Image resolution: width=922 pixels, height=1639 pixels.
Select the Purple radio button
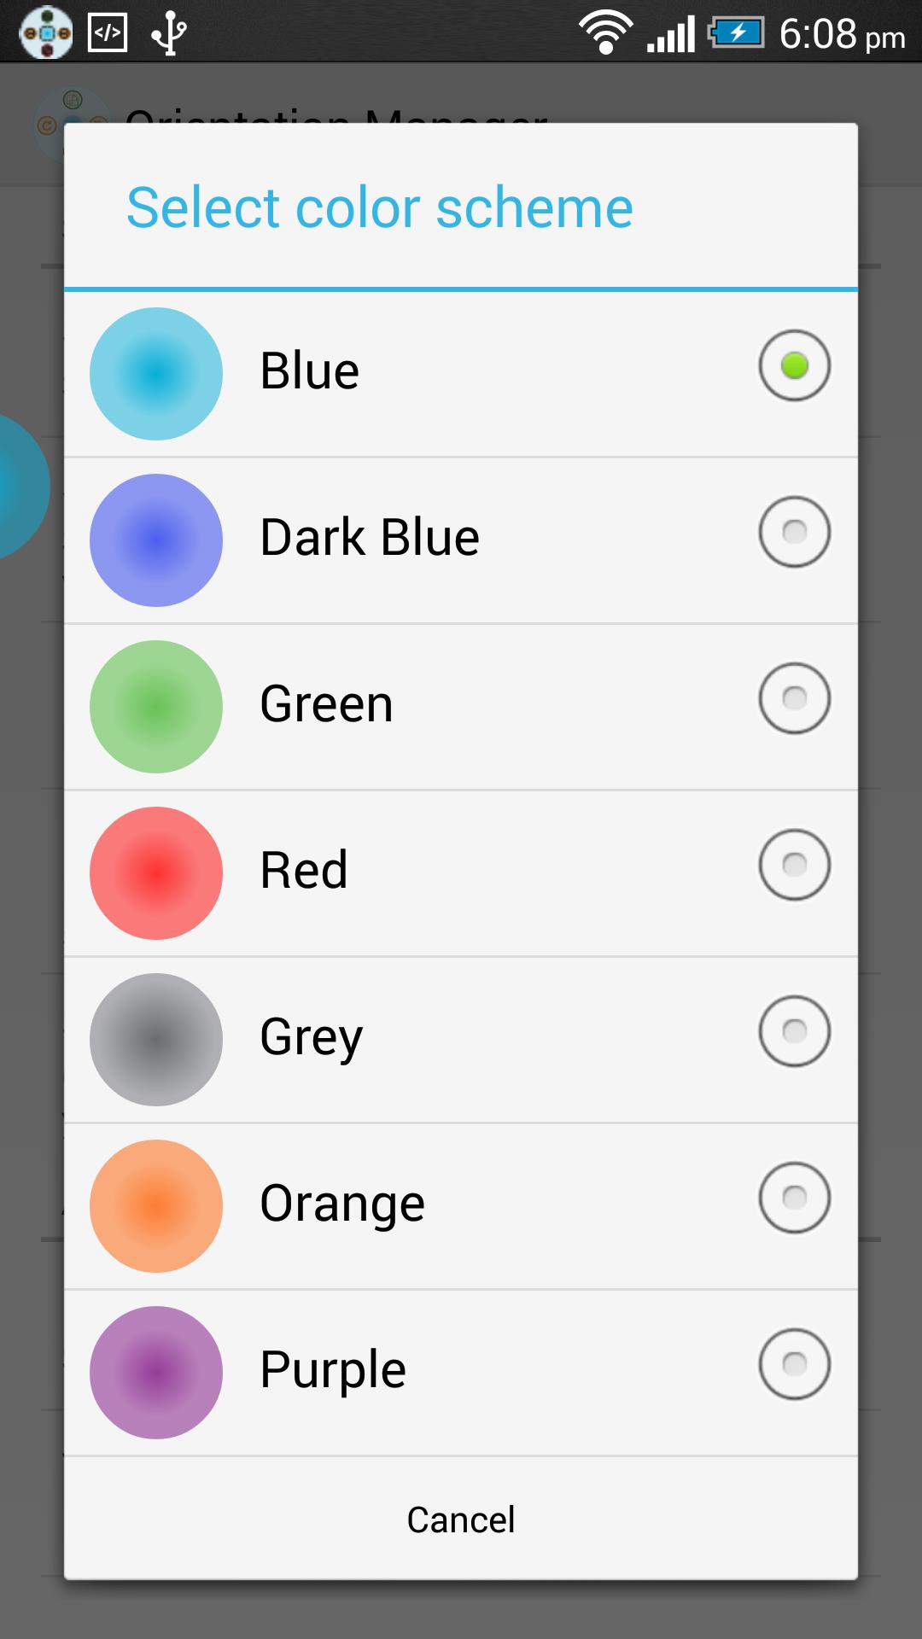point(794,1364)
